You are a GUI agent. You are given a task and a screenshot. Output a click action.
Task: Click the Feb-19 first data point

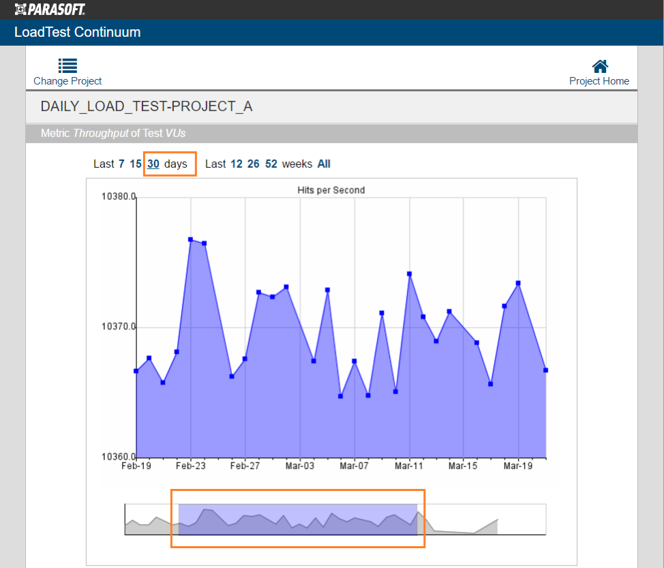(136, 371)
